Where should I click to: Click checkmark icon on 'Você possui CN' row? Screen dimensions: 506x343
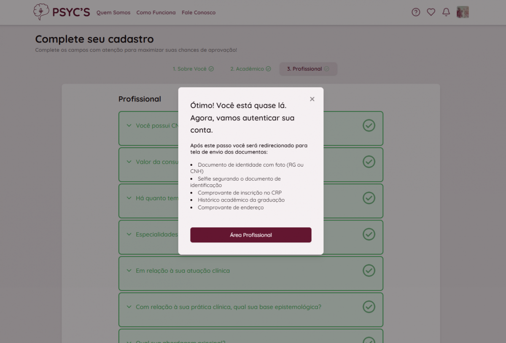(369, 125)
